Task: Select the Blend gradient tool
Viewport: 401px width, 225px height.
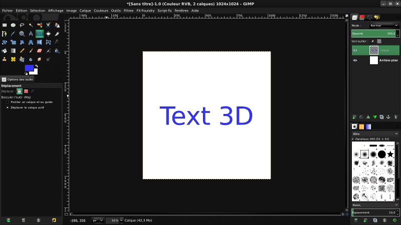Action: coord(13,51)
